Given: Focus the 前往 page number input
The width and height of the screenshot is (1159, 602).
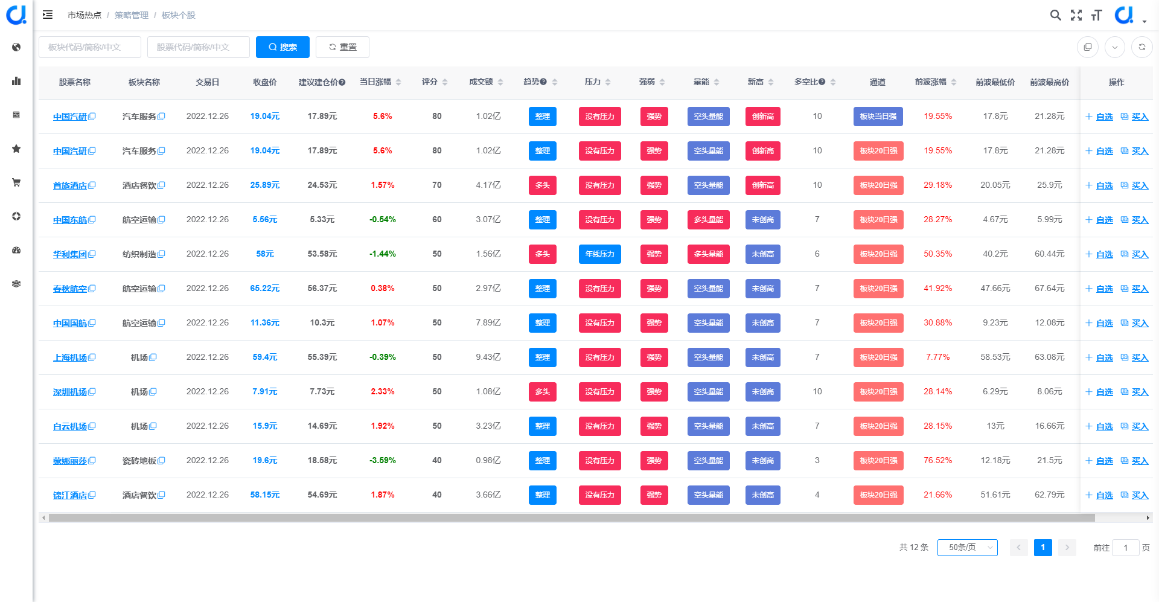Looking at the screenshot, I should pos(1125,548).
